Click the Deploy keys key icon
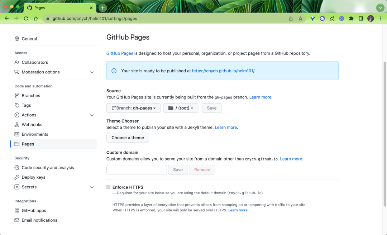This screenshot has width=387, height=235. (17, 177)
